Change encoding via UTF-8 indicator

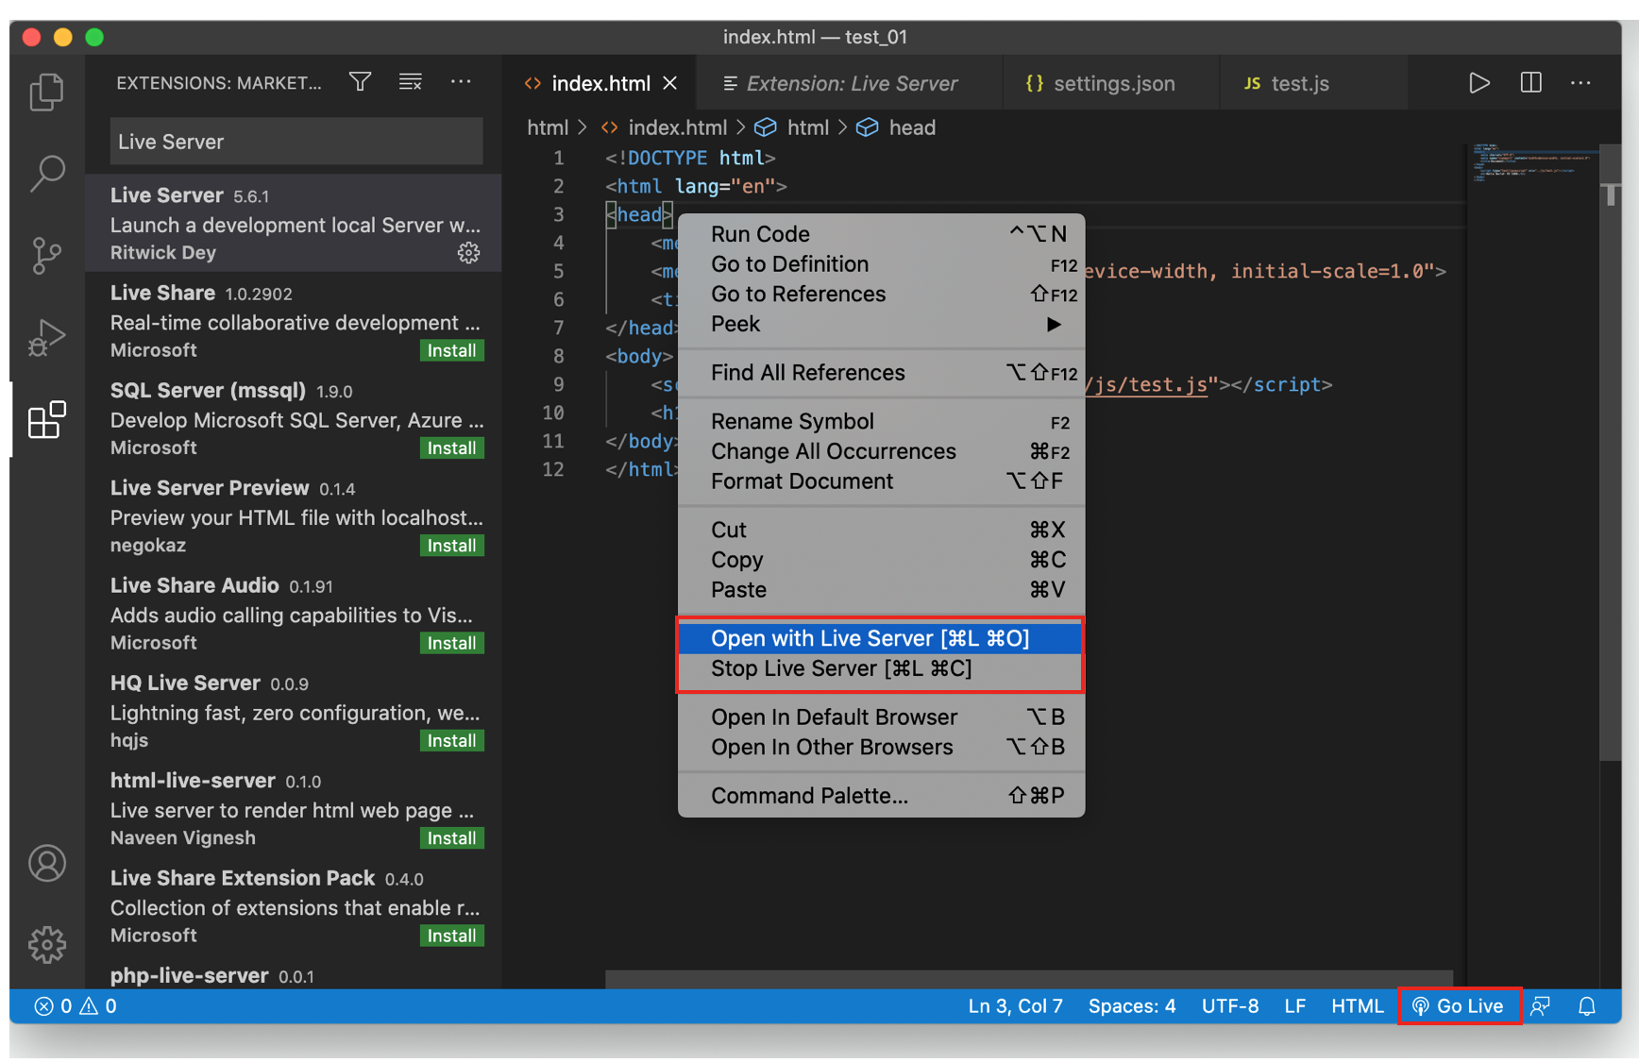tap(1229, 1006)
